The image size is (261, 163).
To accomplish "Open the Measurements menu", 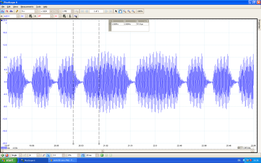I will pos(27,7).
